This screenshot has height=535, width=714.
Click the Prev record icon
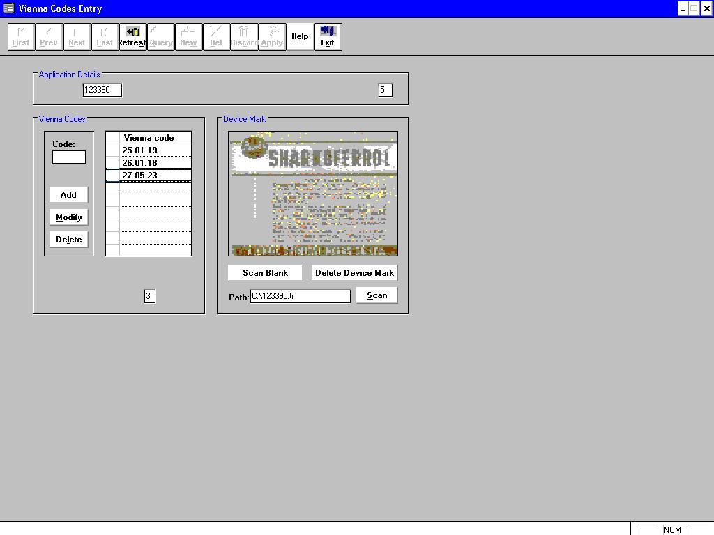pos(49,36)
